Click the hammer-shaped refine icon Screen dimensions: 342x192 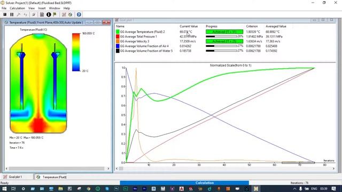[x=19, y=14]
